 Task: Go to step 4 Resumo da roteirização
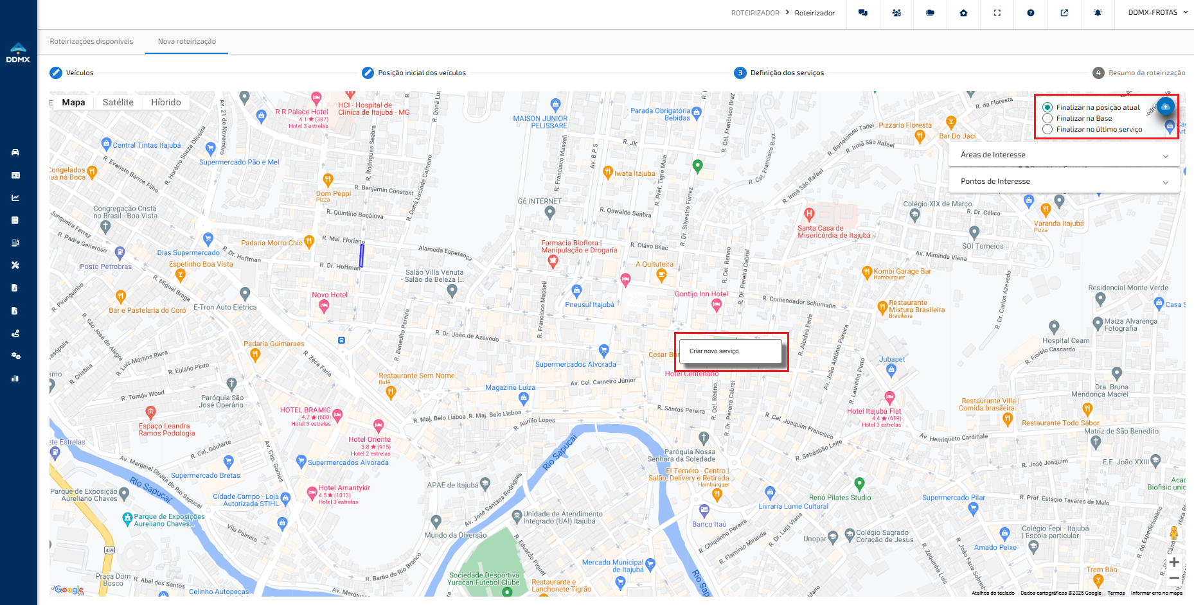tap(1139, 73)
